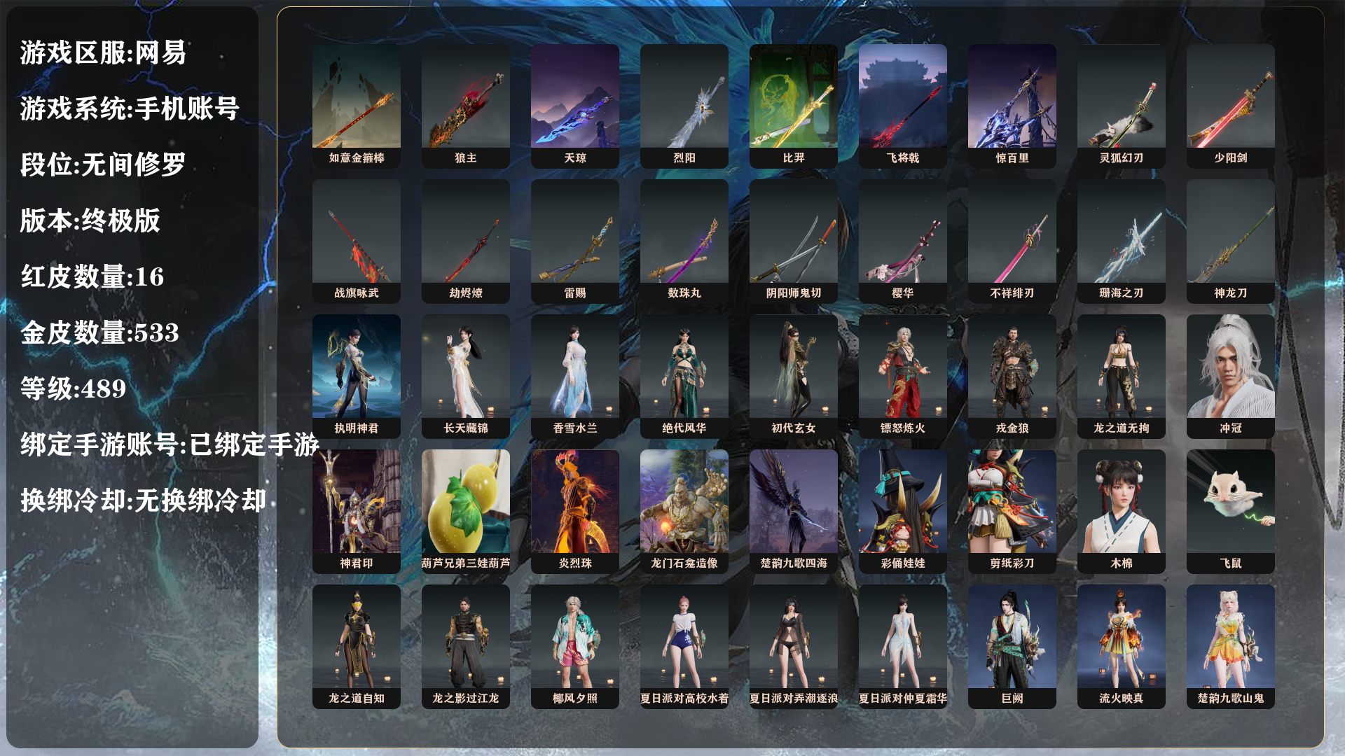
Task: Click the 樱华 weapon skin card
Action: click(903, 241)
